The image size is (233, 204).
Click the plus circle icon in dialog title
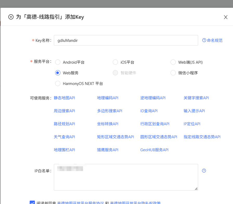click(11, 17)
